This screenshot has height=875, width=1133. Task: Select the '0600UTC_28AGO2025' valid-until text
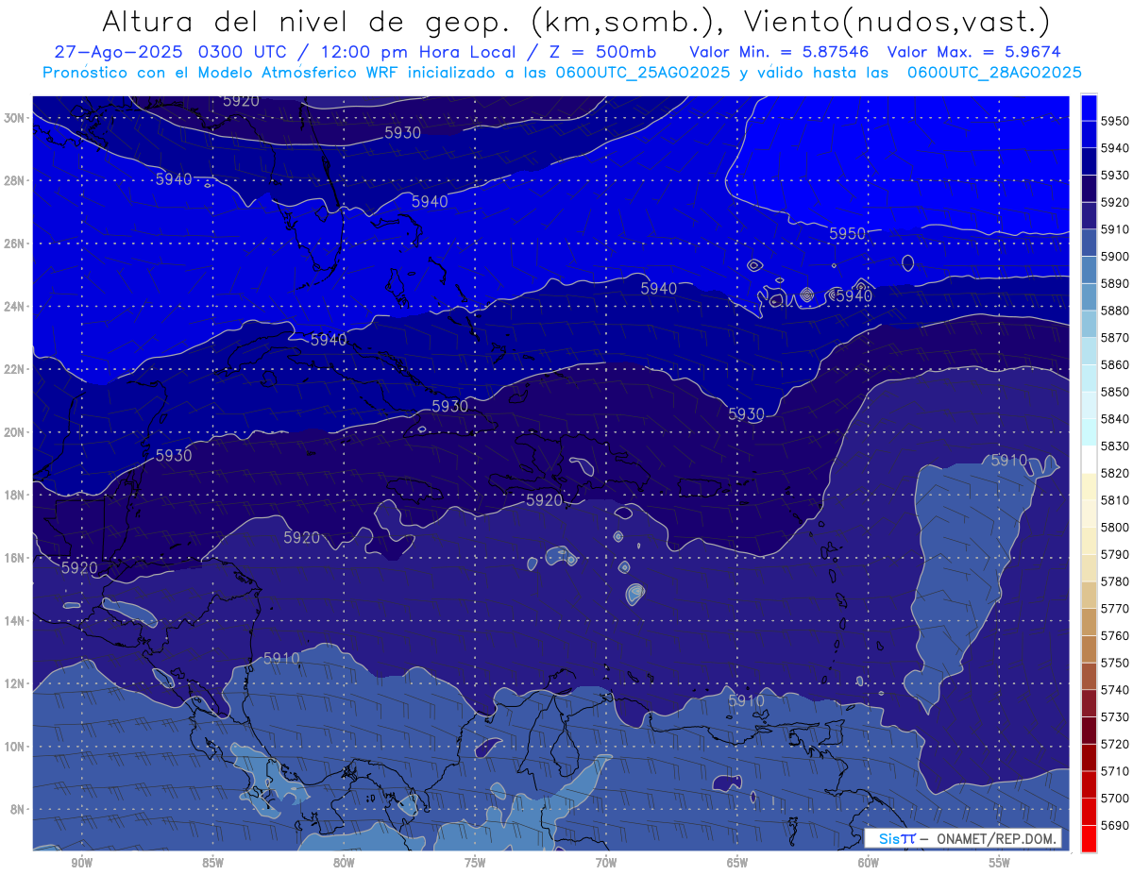[994, 73]
